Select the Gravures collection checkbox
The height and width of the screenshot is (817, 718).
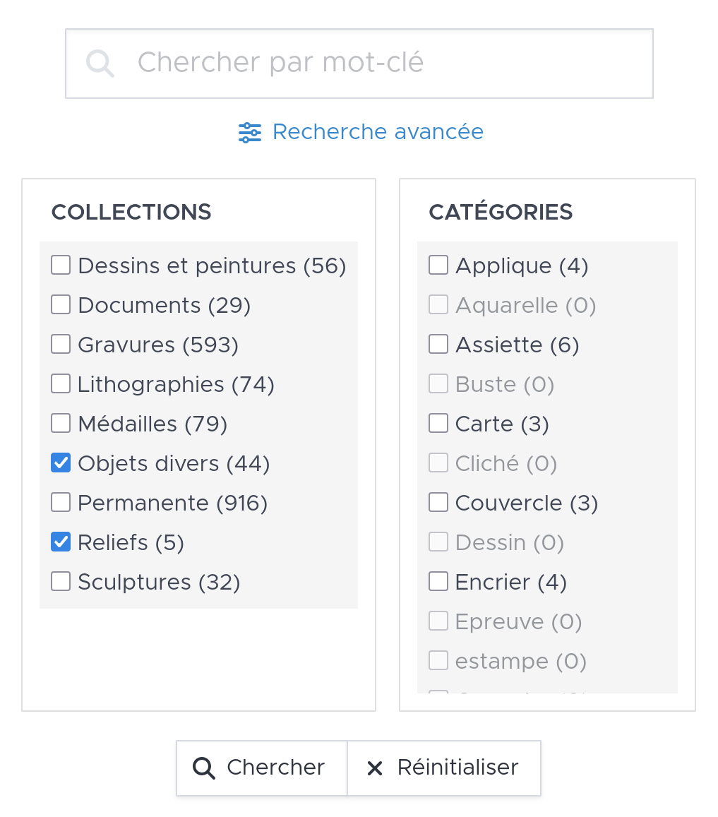coord(61,345)
